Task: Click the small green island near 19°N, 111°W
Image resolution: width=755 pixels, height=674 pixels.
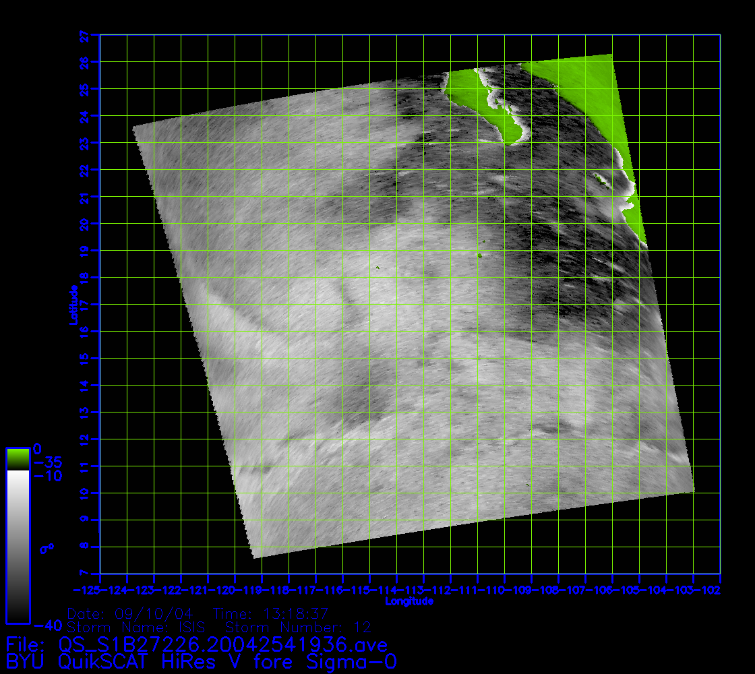Action: tap(479, 255)
